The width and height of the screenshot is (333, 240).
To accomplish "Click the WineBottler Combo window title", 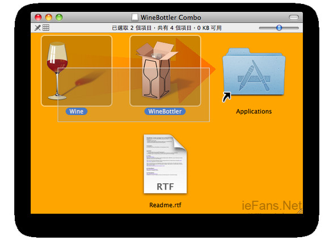I will 171,18.
